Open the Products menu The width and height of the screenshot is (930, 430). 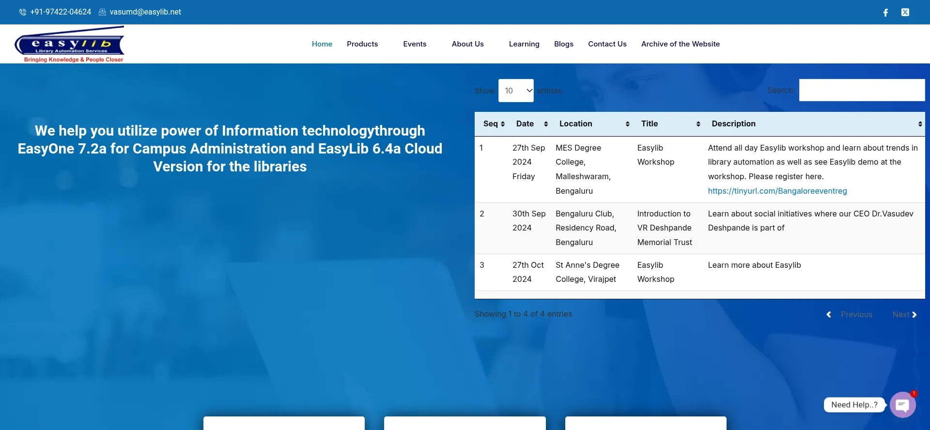pos(362,44)
